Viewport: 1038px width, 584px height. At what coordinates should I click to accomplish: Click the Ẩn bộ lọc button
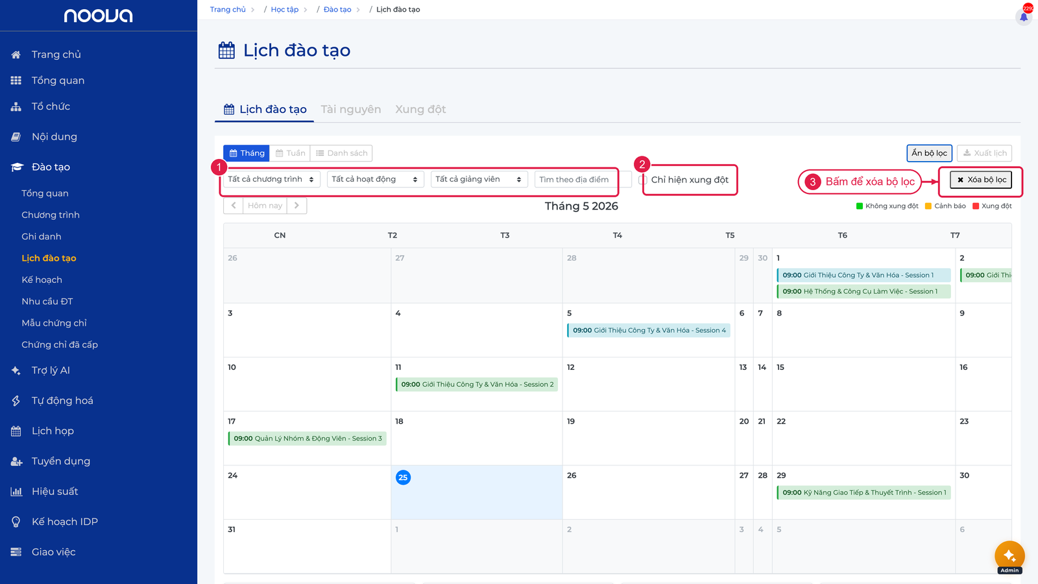[929, 153]
